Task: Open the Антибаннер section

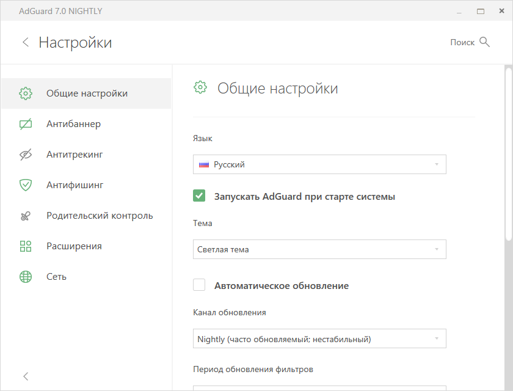Action: tap(86, 124)
